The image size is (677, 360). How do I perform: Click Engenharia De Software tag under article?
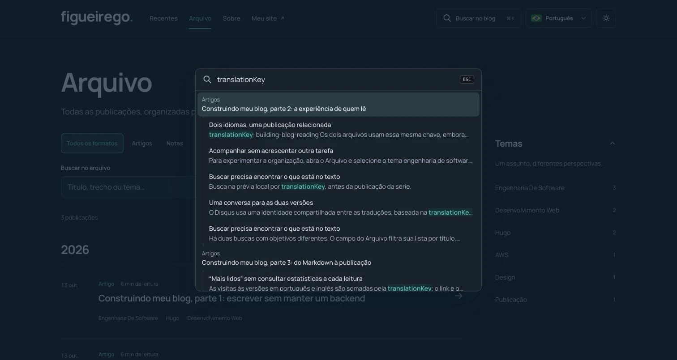coord(128,318)
